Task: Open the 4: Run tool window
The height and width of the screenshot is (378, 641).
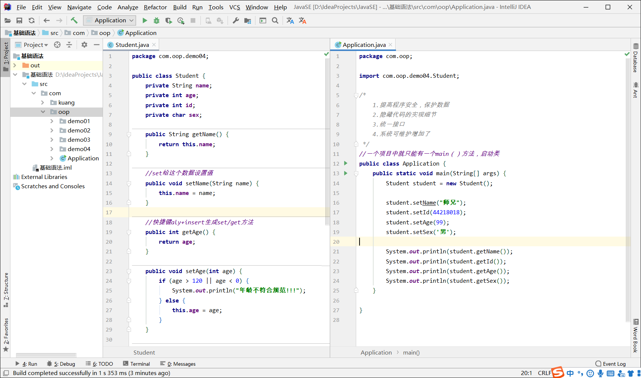Action: [26, 364]
